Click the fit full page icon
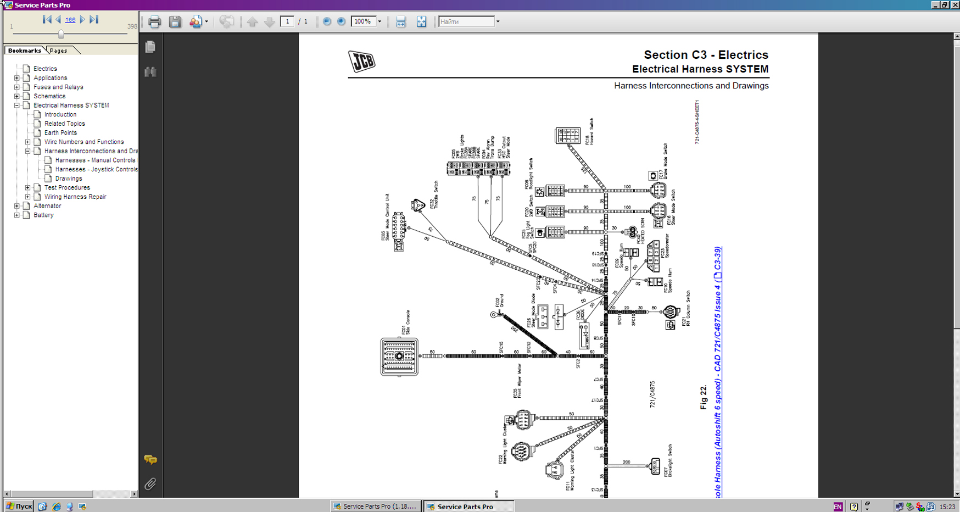 click(421, 22)
